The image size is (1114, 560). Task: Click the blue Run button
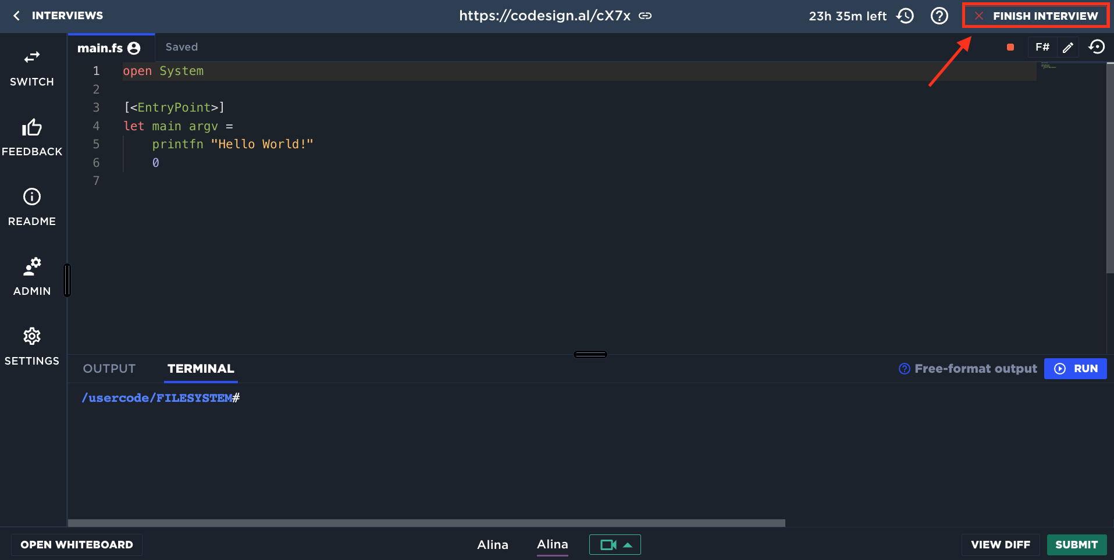(x=1075, y=369)
